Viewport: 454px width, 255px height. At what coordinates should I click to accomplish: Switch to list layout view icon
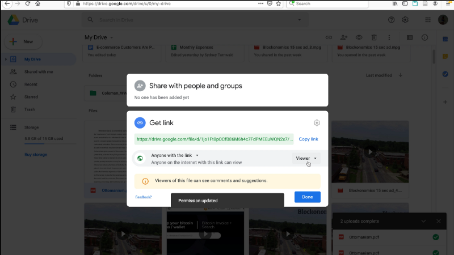409,37
